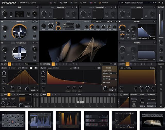165x130 pixels.
Task: Click the Transient module share icon
Action: 115,7
